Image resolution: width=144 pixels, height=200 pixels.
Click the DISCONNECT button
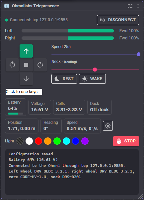(x=118, y=20)
